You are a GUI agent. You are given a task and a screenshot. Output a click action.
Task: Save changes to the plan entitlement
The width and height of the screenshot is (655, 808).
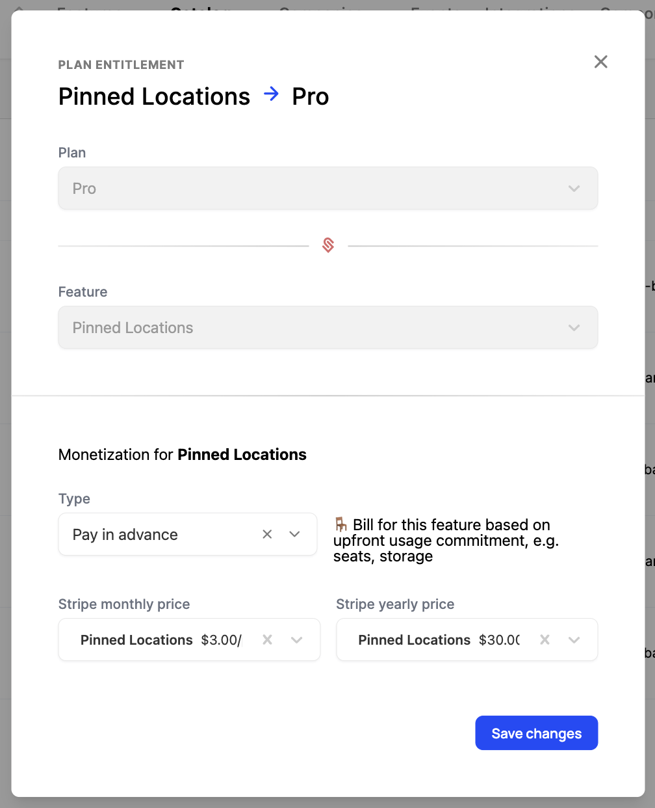tap(536, 733)
